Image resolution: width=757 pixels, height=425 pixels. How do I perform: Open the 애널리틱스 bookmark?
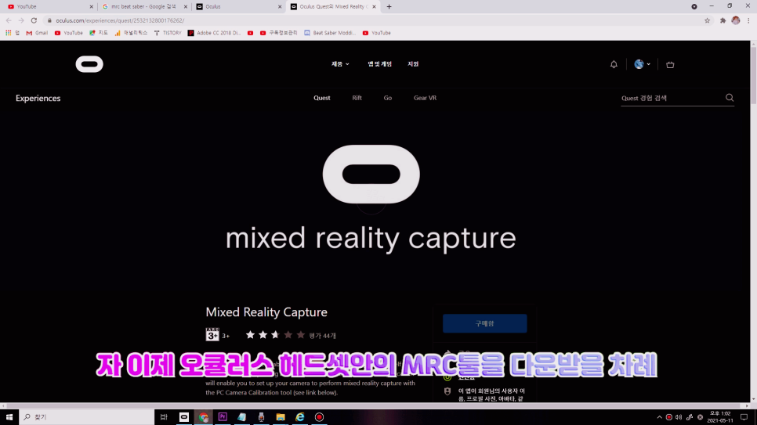coord(131,33)
